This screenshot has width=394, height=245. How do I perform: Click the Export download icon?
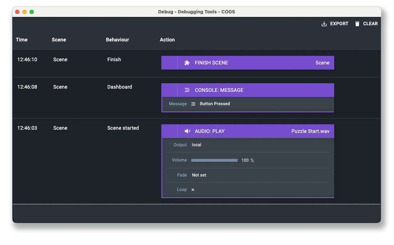pyautogui.click(x=324, y=24)
